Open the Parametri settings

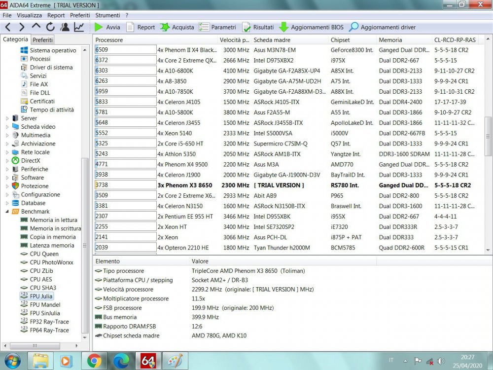point(217,27)
